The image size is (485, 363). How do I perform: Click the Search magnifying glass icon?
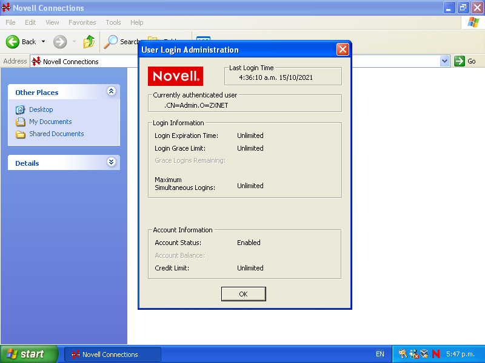110,42
